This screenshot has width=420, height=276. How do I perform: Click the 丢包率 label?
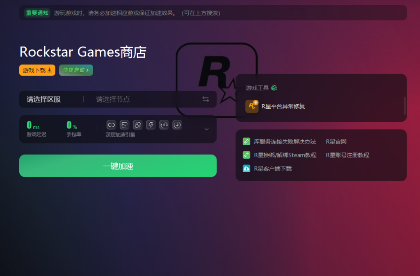pos(74,134)
